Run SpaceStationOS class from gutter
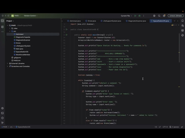Viewport: 185px width, 138px height. (67, 29)
